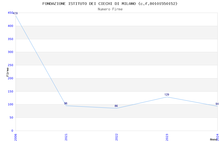Select the data label 129
The width and height of the screenshot is (220, 142).
coord(167,94)
